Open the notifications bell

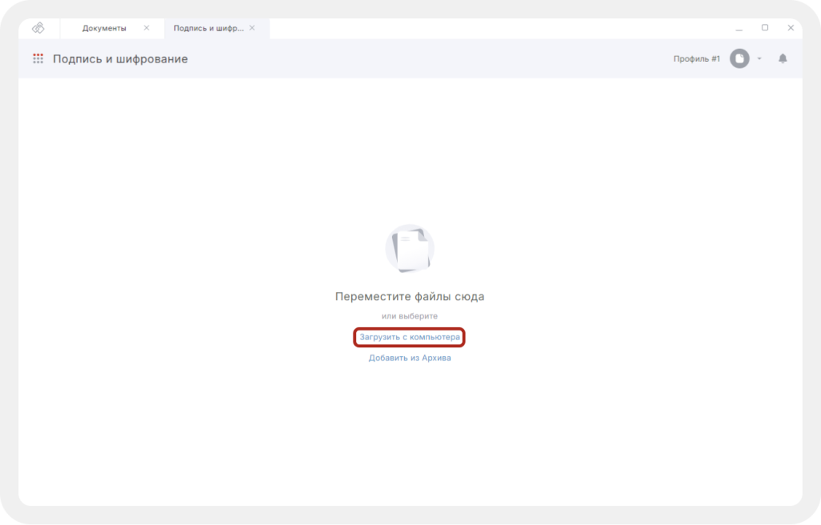click(783, 58)
